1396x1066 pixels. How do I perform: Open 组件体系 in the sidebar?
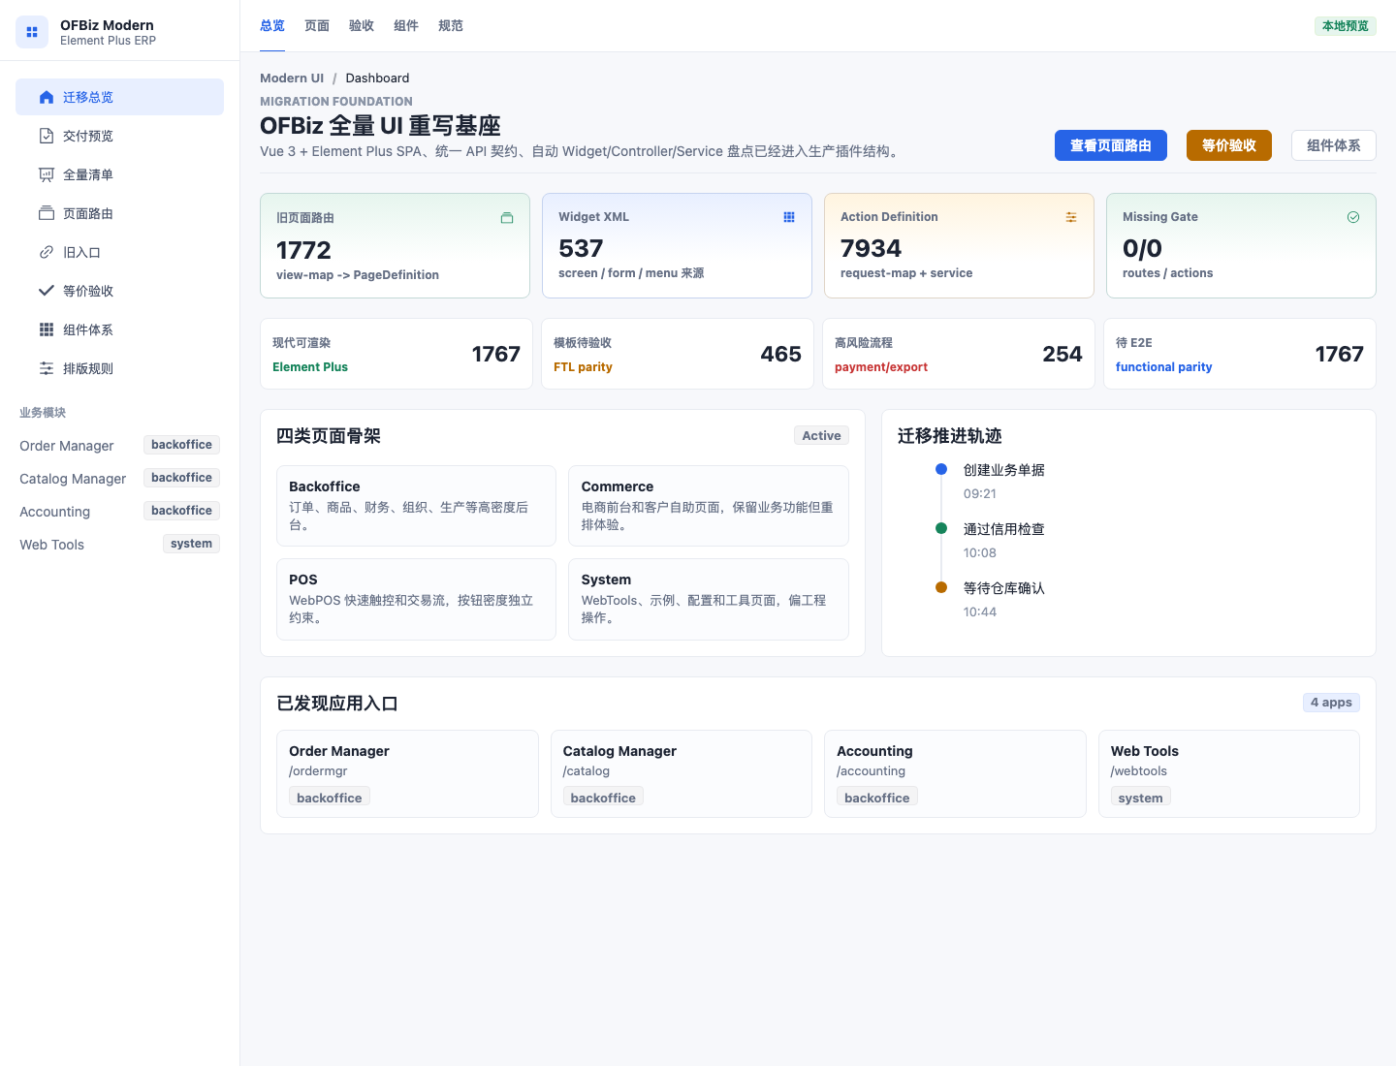(119, 329)
